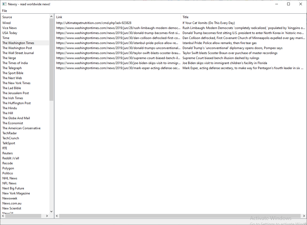Click the Source column header
The height and width of the screenshot is (225, 307).
tap(7, 17)
